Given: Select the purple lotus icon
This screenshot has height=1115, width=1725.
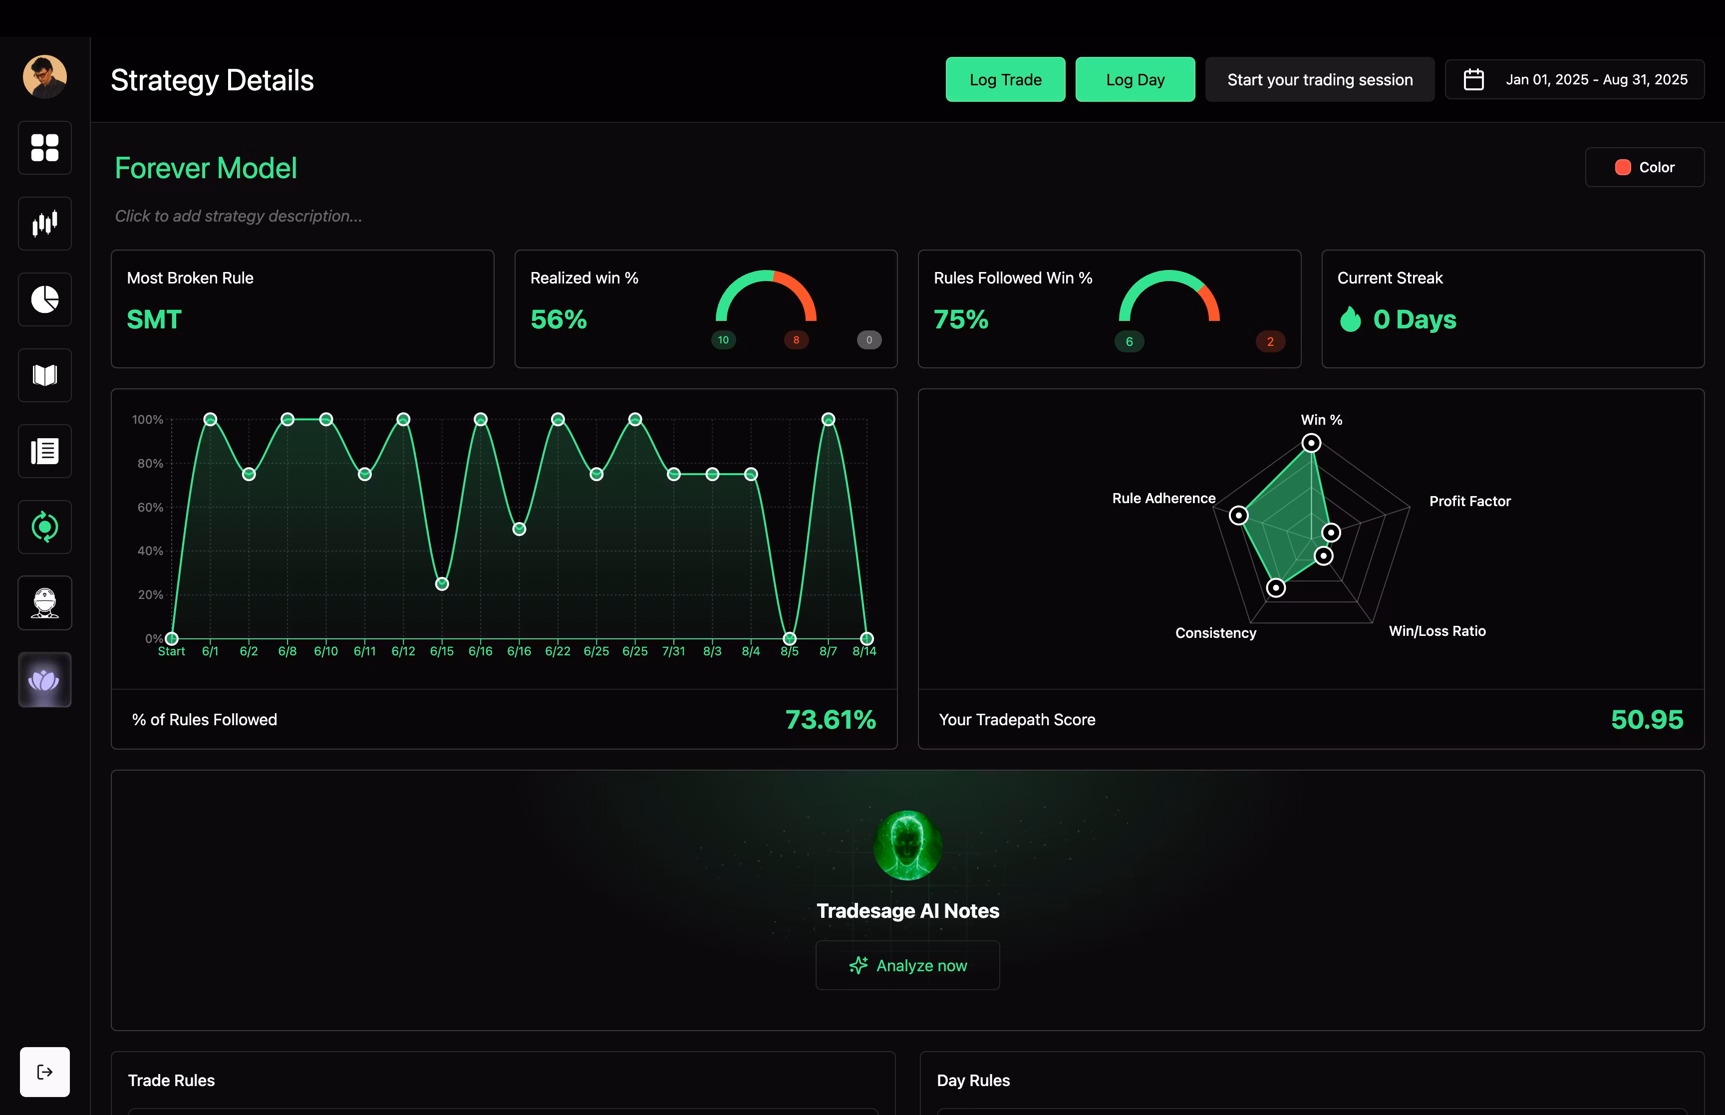Looking at the screenshot, I should [45, 680].
